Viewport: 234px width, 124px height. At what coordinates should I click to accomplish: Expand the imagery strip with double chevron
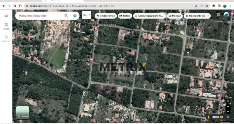[x=228, y=117]
